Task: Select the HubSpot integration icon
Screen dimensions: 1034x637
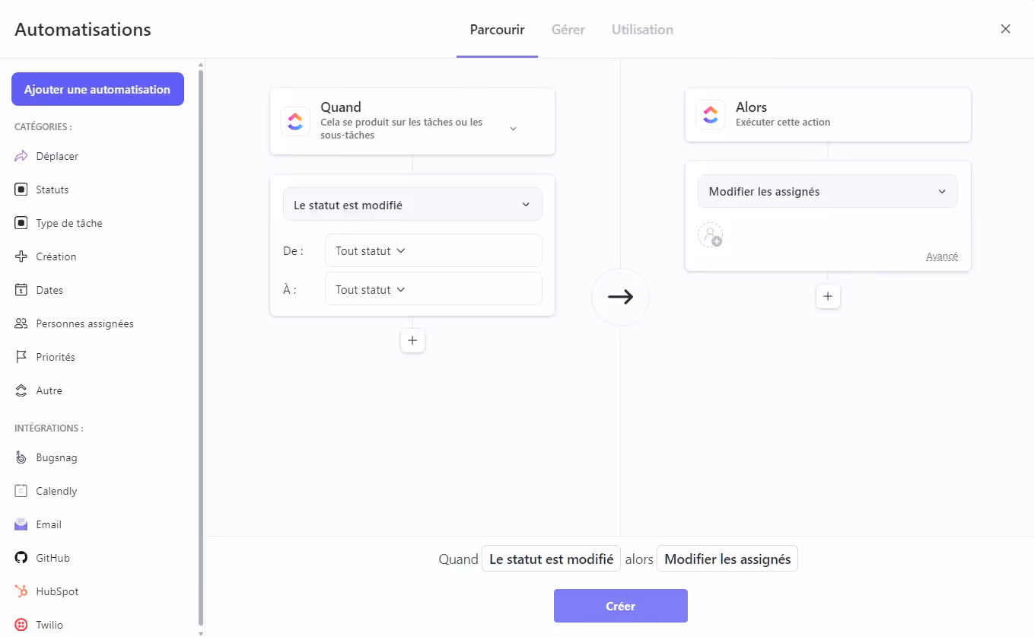Action: [21, 591]
